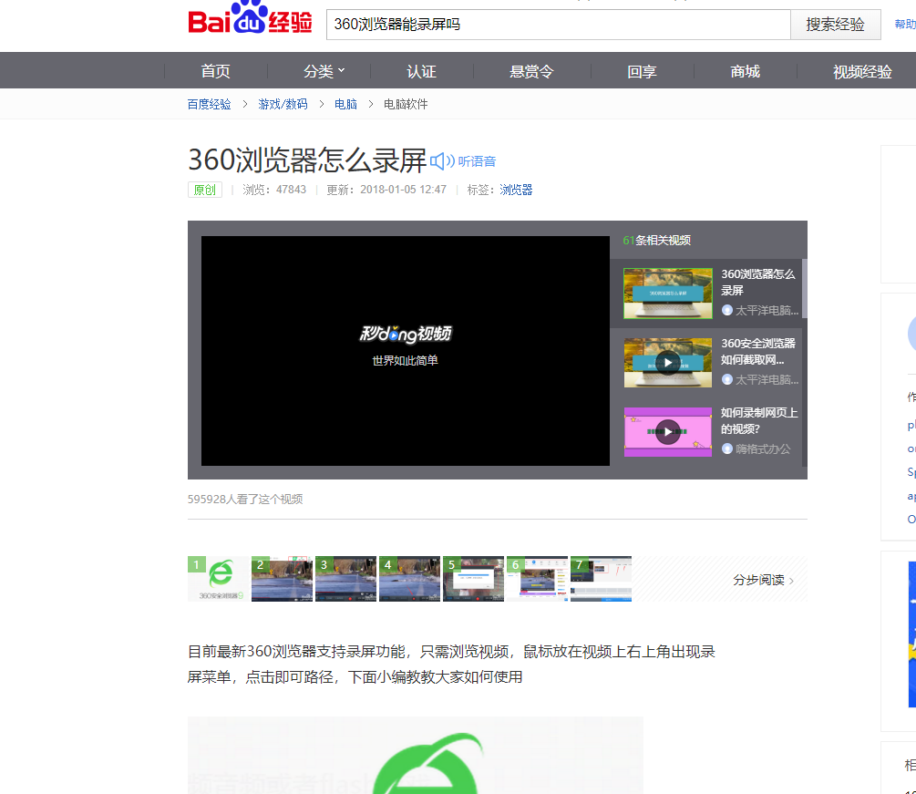The width and height of the screenshot is (916, 794).
Task: Open step 5 thumbnail
Action: click(x=473, y=579)
